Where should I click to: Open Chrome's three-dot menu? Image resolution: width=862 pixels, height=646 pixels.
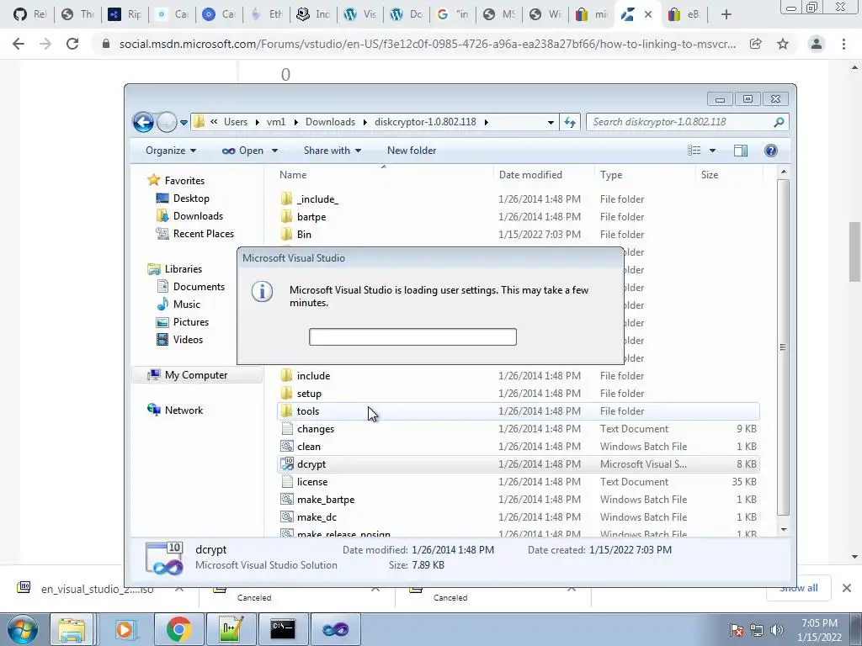(x=843, y=44)
